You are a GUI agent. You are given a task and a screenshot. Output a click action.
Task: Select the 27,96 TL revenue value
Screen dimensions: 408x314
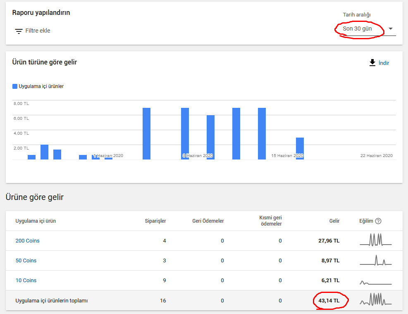329,240
